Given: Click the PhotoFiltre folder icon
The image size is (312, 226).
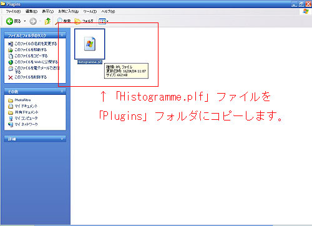Looking at the screenshot, I should click(x=11, y=101).
